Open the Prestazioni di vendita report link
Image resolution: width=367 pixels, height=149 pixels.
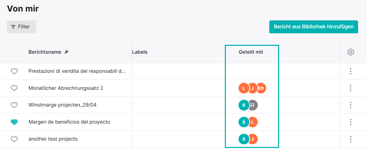pos(77,71)
